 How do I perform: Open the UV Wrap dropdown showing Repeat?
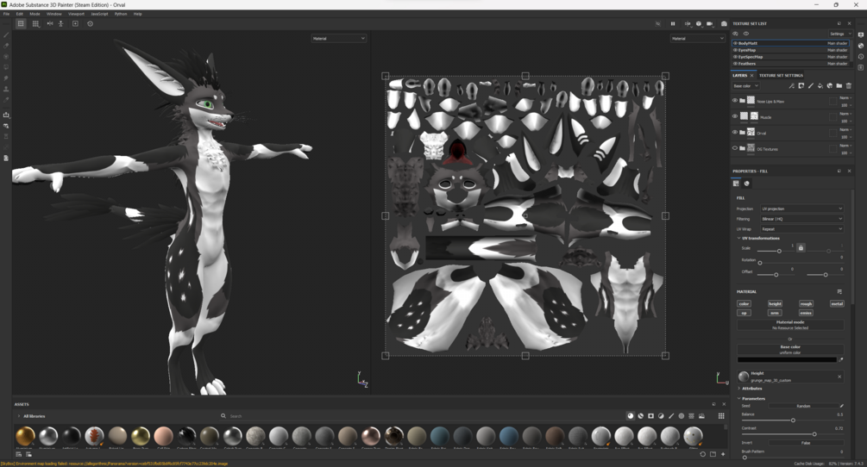pyautogui.click(x=801, y=228)
